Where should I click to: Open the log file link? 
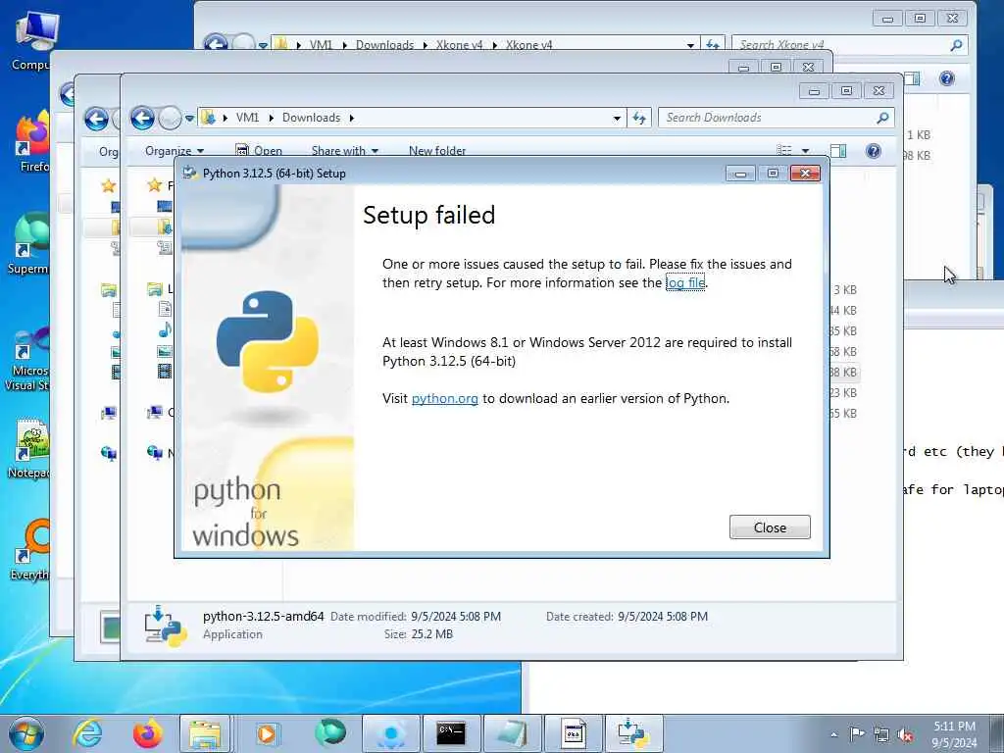click(685, 282)
